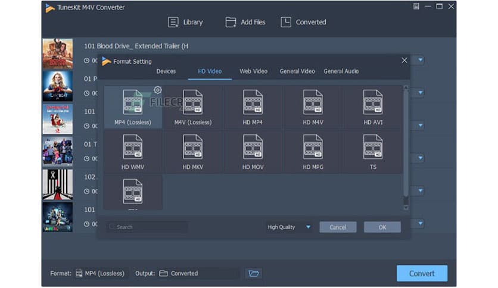Open the Library view
498x288 pixels.
pyautogui.click(x=185, y=22)
